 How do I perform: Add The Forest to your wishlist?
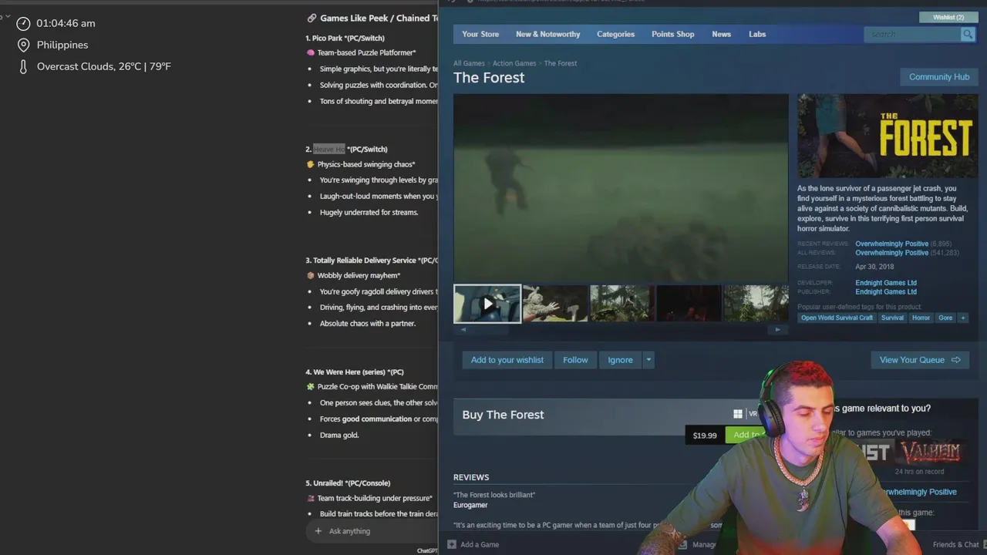tap(507, 360)
